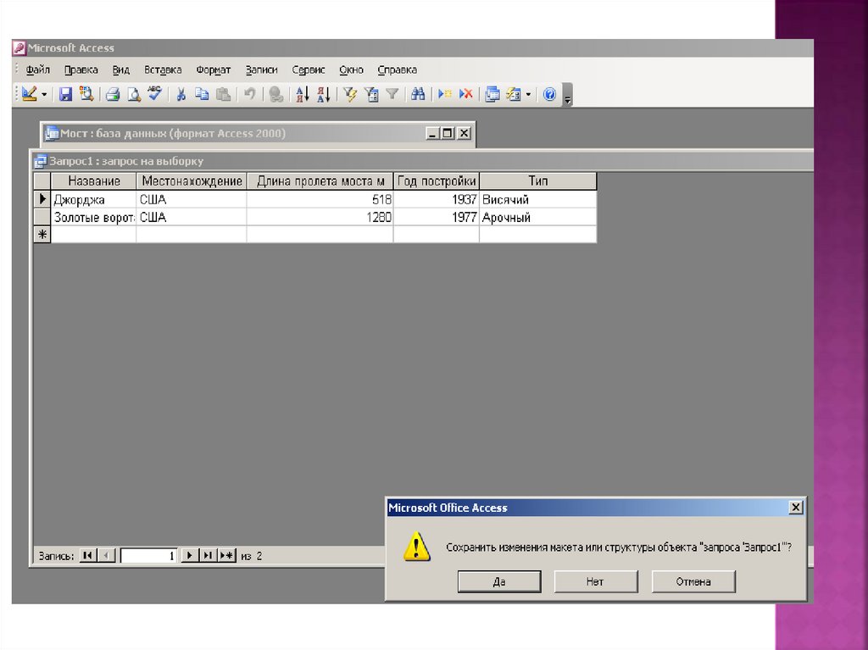Switch to Design view using the View icon
The width and height of the screenshot is (868, 650).
(29, 94)
